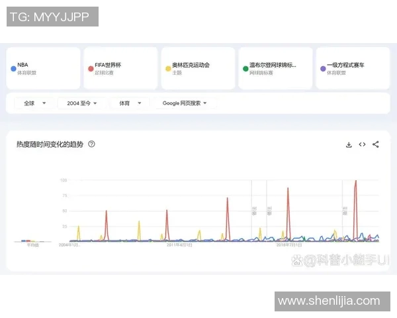Click the 平均值 bar chart
Viewport: 397px width, 318px height.
pyautogui.click(x=32, y=241)
